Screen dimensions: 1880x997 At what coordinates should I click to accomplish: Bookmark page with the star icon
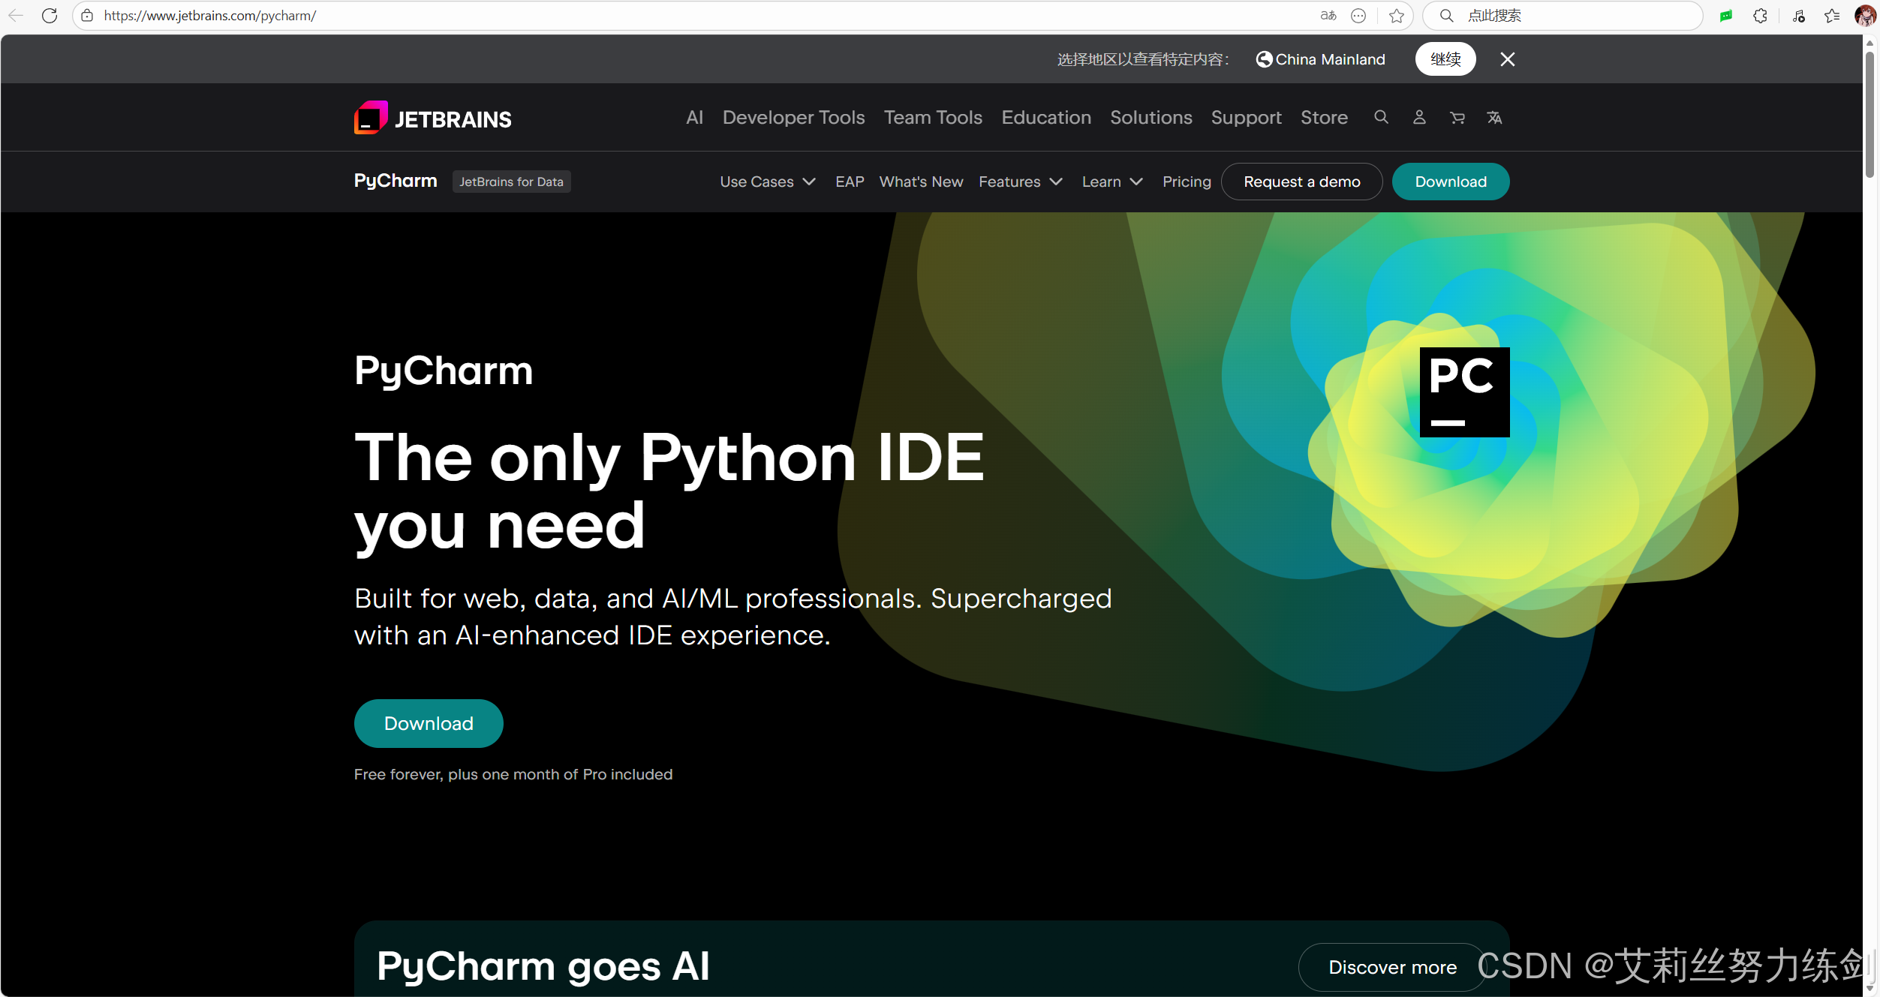[x=1396, y=16]
